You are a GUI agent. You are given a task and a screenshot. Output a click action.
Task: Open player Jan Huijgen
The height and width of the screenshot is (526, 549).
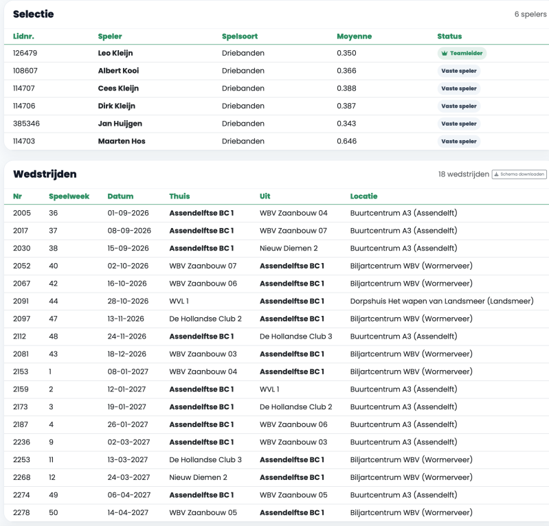pos(120,124)
